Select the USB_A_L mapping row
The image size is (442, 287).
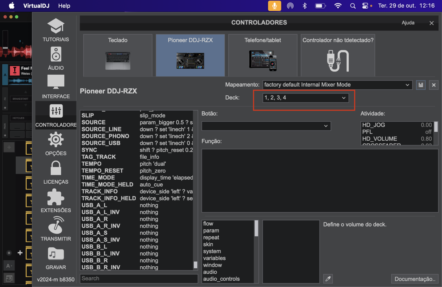tap(137, 205)
